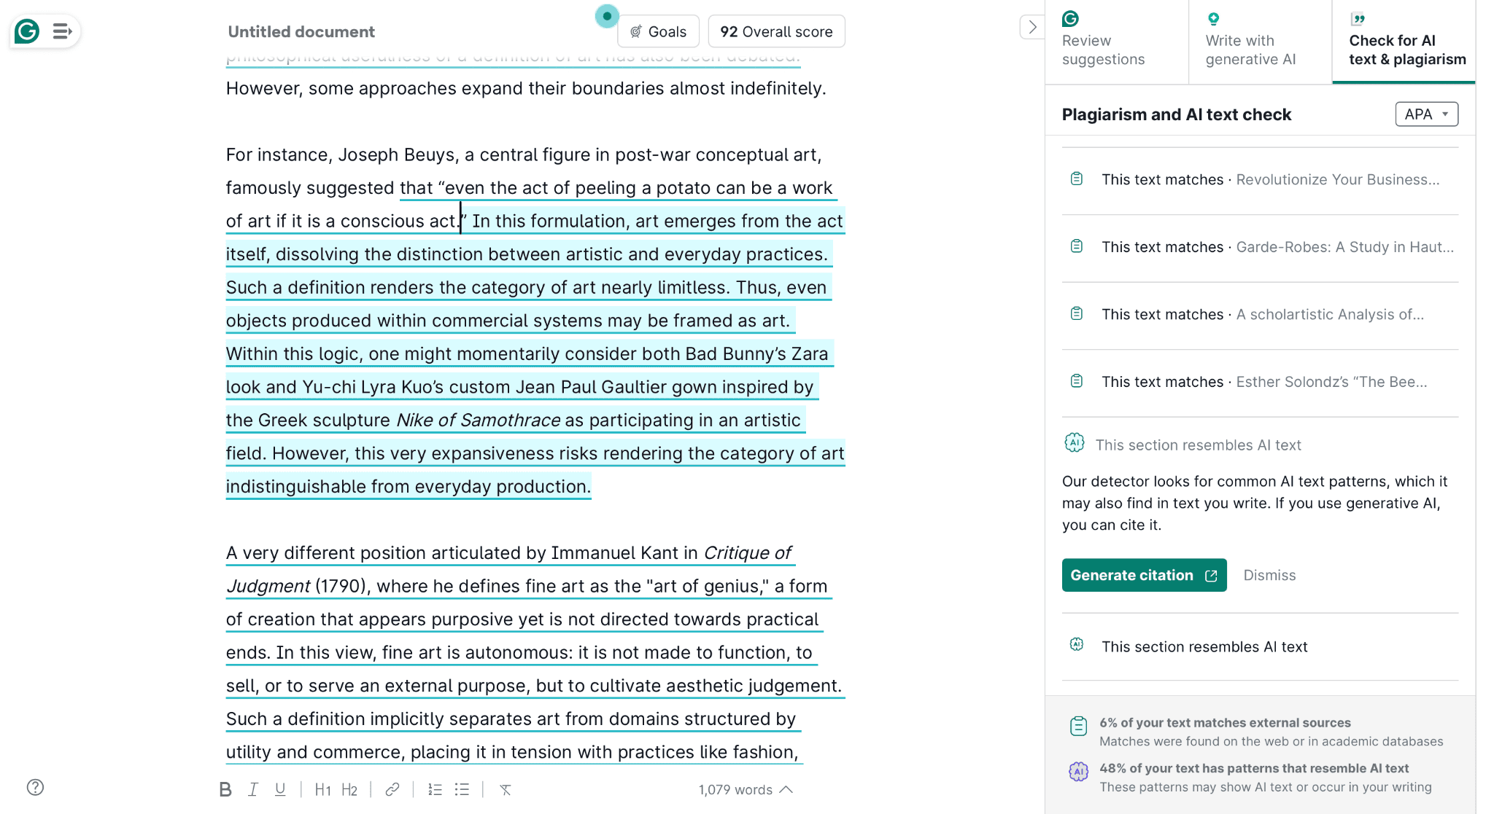This screenshot has width=1494, height=814.
Task: Apply Italic formatting
Action: click(x=253, y=790)
